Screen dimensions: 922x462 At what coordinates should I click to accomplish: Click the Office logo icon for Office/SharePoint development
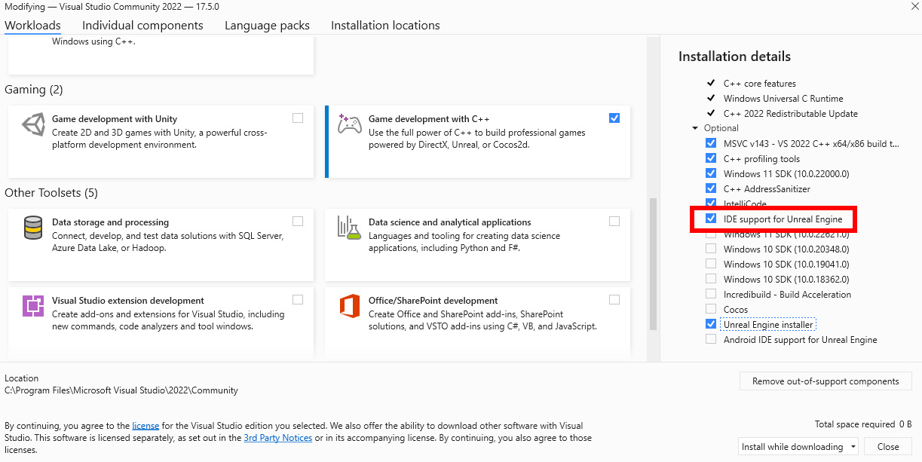(349, 305)
